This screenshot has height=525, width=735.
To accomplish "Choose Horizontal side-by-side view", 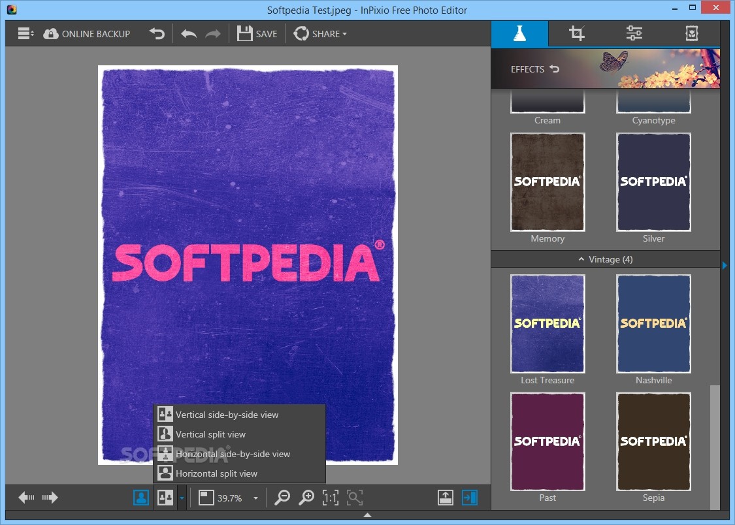I will [x=240, y=454].
